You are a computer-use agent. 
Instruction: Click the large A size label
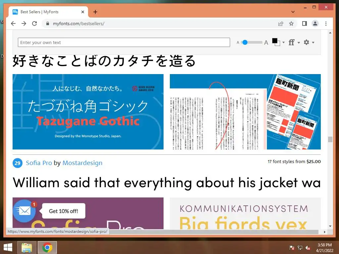pos(266,43)
